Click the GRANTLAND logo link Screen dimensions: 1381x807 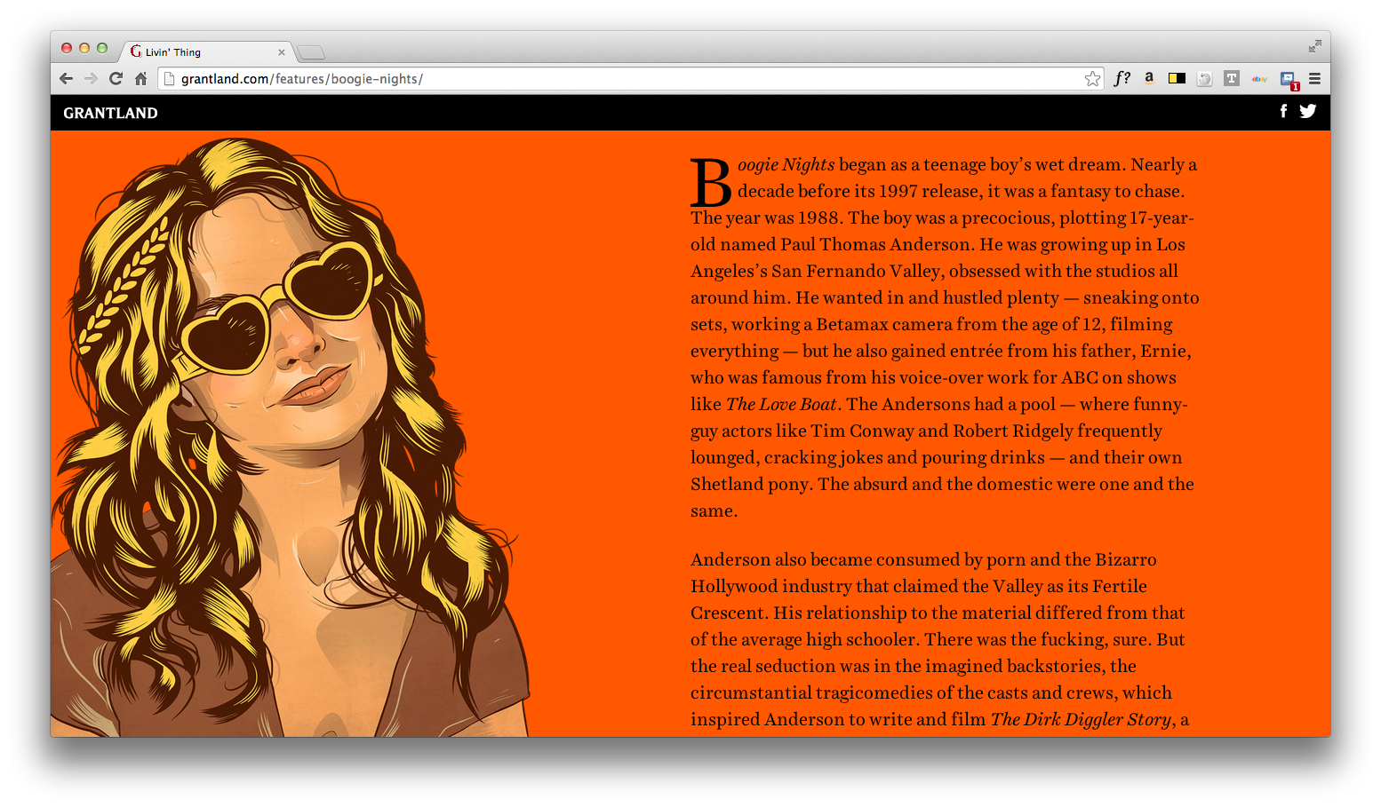pos(110,113)
